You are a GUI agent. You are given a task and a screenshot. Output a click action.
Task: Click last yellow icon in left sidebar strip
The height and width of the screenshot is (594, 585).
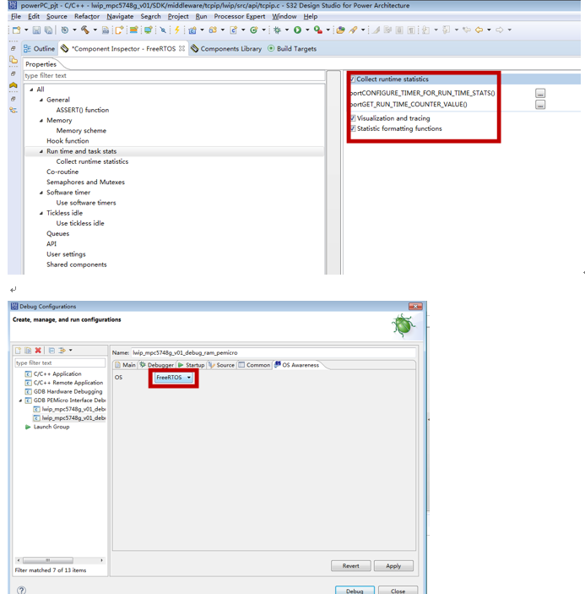(14, 110)
